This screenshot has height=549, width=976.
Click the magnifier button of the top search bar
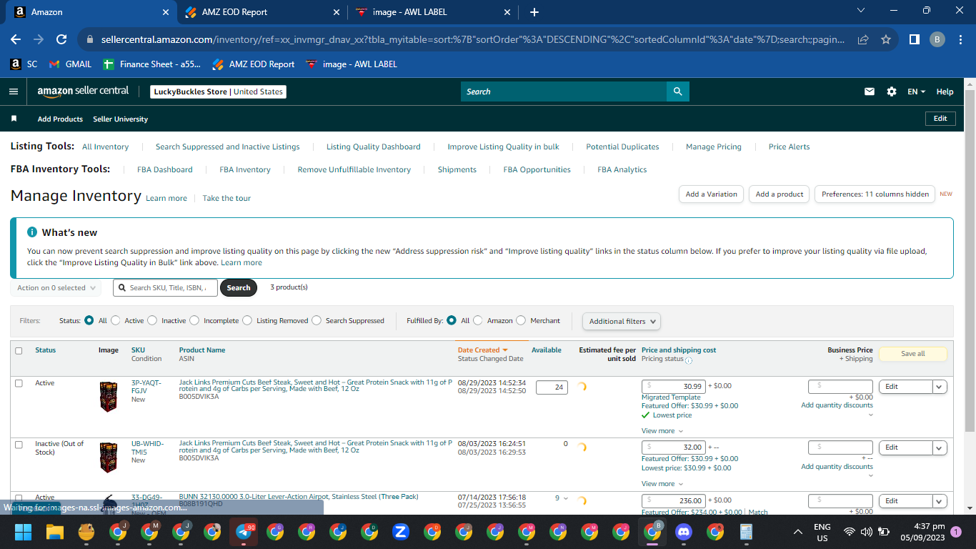677,91
